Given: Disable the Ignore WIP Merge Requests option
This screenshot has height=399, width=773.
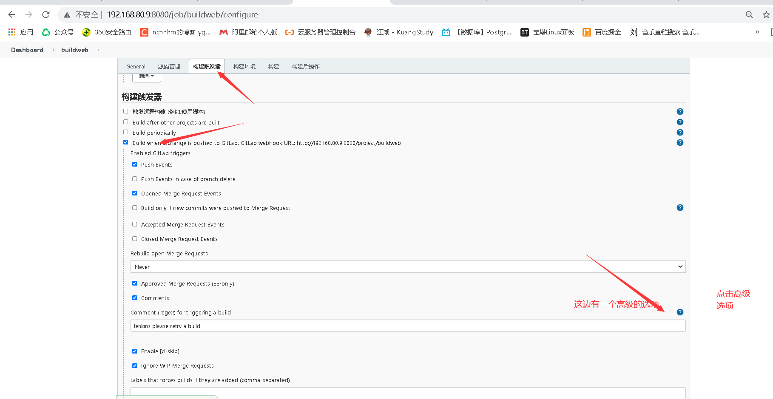Looking at the screenshot, I should pyautogui.click(x=134, y=365).
